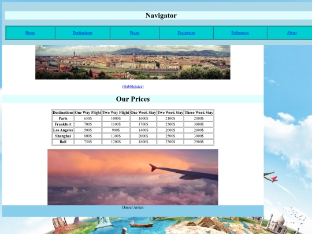Go to the Destinations page link

[83, 32]
